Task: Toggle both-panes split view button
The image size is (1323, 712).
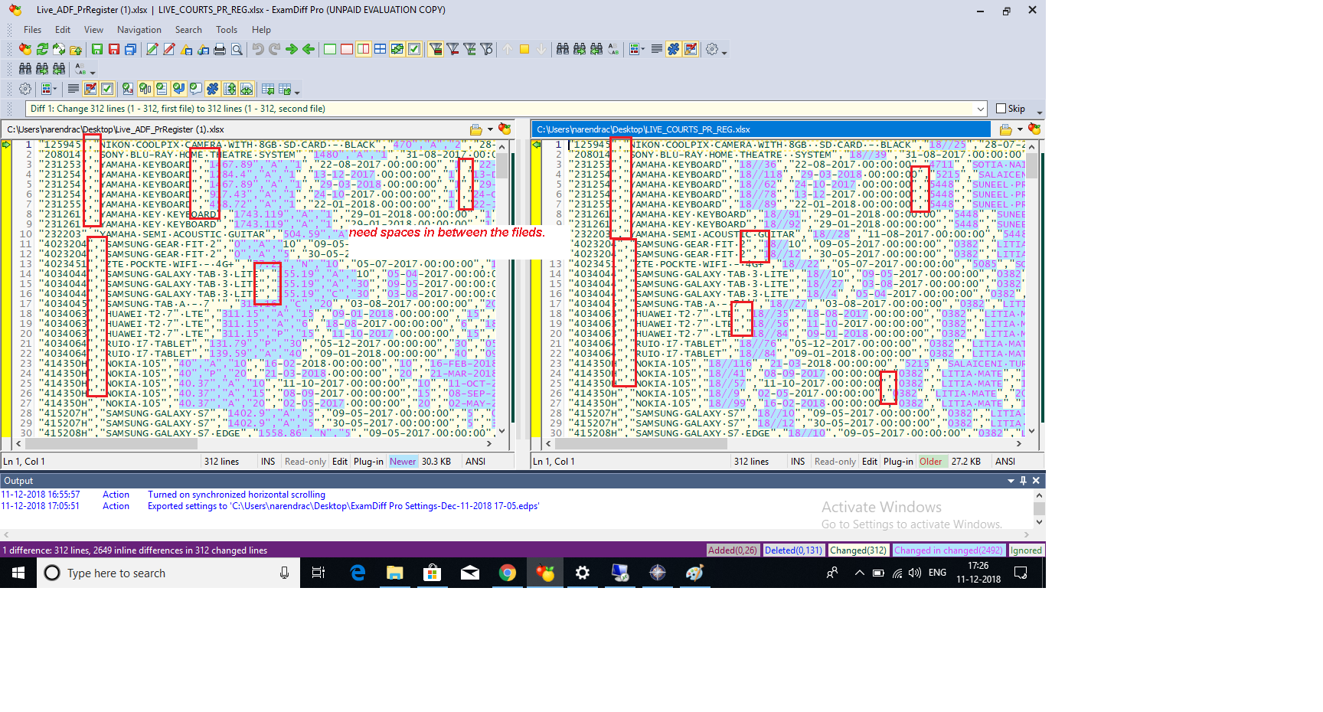Action: pyautogui.click(x=364, y=49)
